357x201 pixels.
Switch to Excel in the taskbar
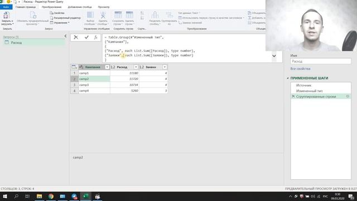(85, 196)
